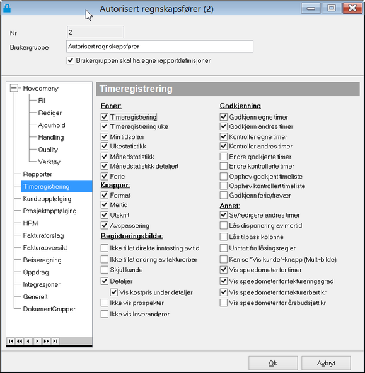Screen dimensions: 365x373
Task: Uncheck Godkjenn egne timer
Action: pos(223,117)
